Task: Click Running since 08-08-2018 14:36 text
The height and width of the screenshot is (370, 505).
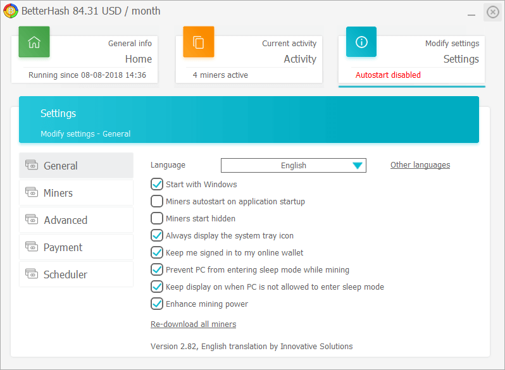Action: 87,75
